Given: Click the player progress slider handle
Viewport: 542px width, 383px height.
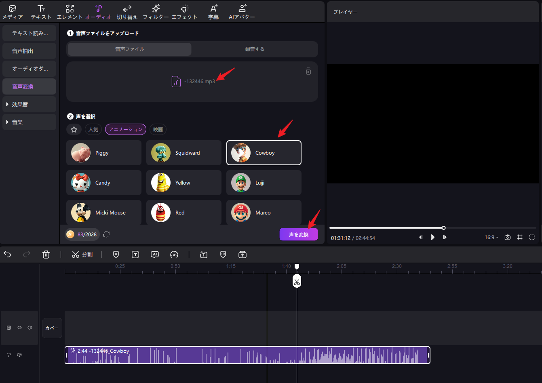Looking at the screenshot, I should 444,228.
